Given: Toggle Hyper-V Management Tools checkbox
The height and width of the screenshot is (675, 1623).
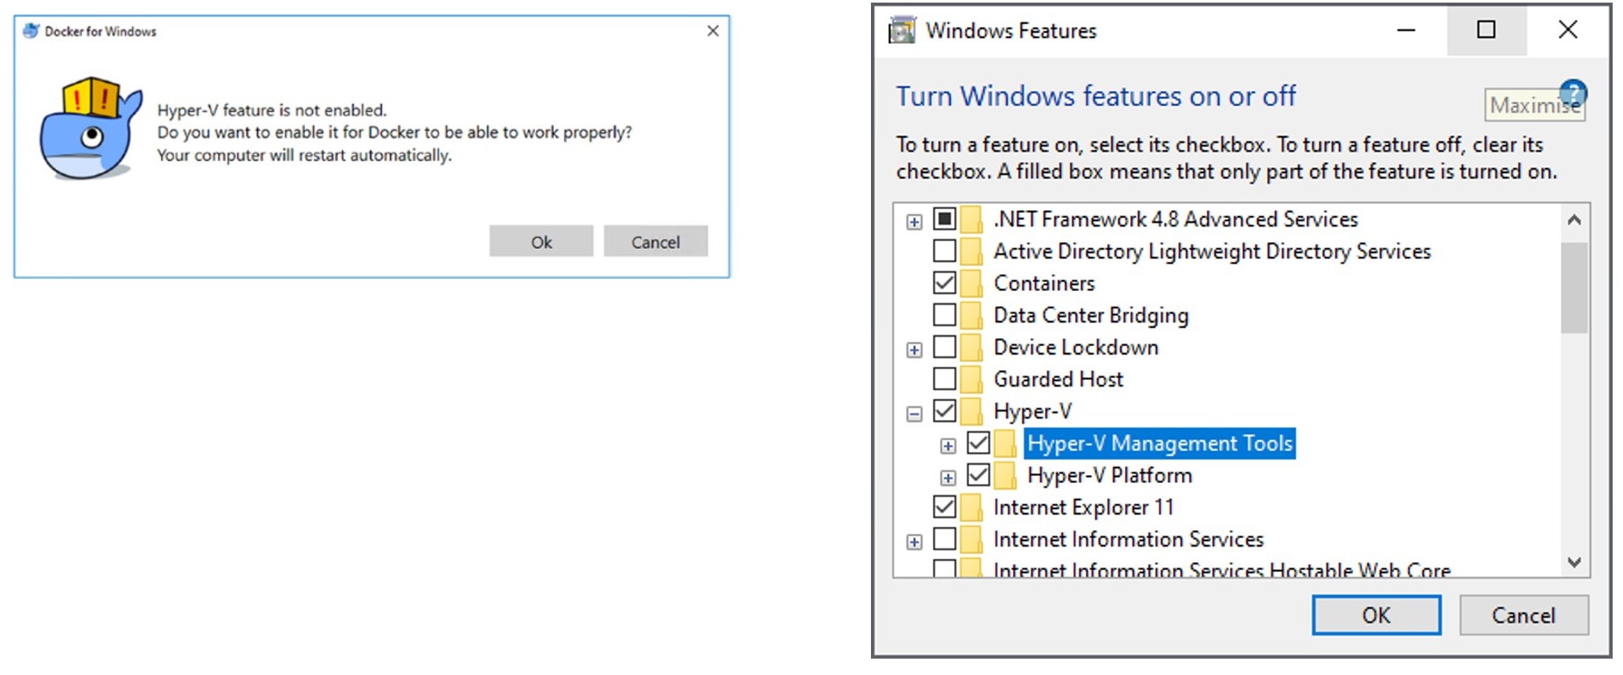Looking at the screenshot, I should (979, 443).
